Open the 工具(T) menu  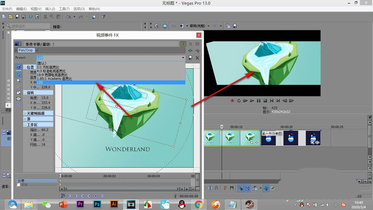pyautogui.click(x=64, y=9)
